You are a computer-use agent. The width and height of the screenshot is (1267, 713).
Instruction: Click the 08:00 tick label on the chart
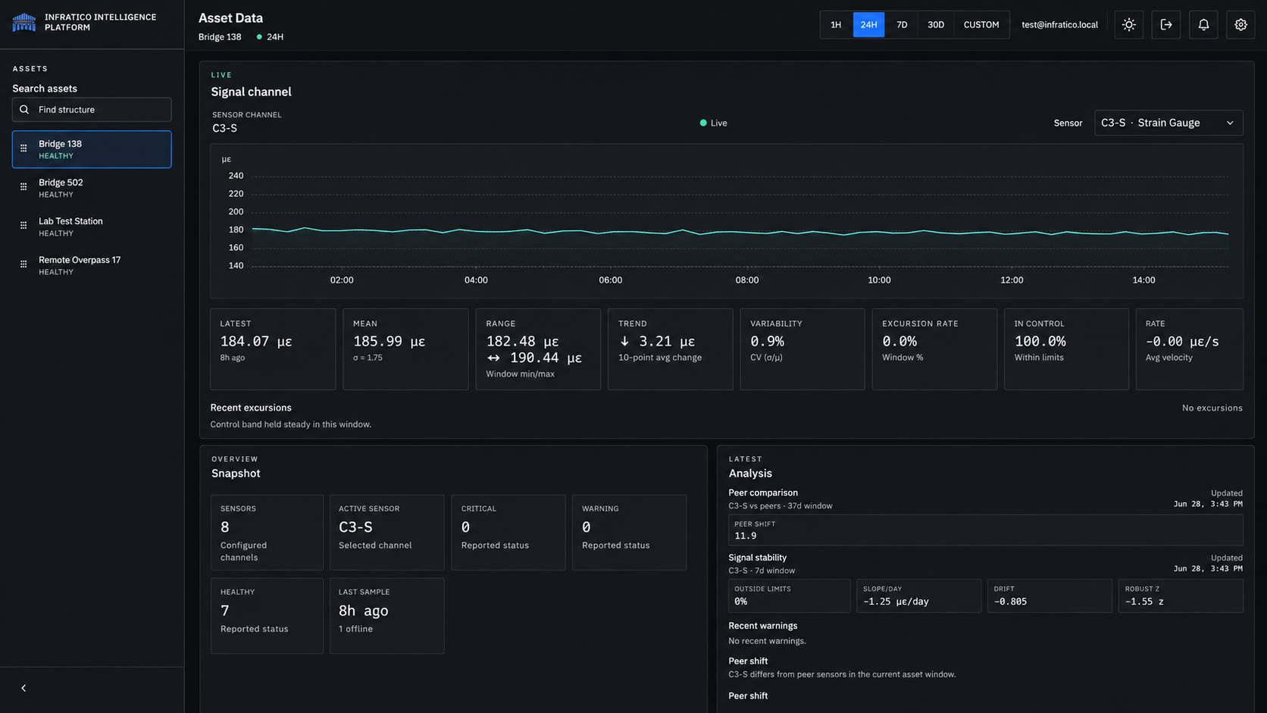point(747,280)
